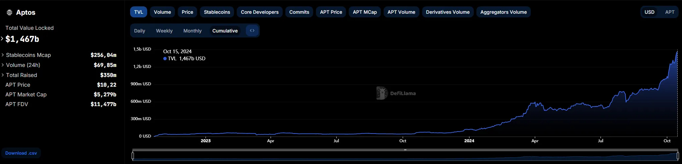Click the APT FDV label

tap(17, 104)
